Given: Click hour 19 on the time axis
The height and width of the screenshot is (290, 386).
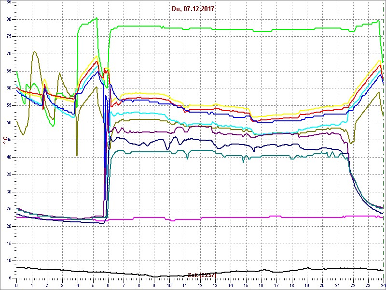Looking at the screenshot, I should click(306, 285).
